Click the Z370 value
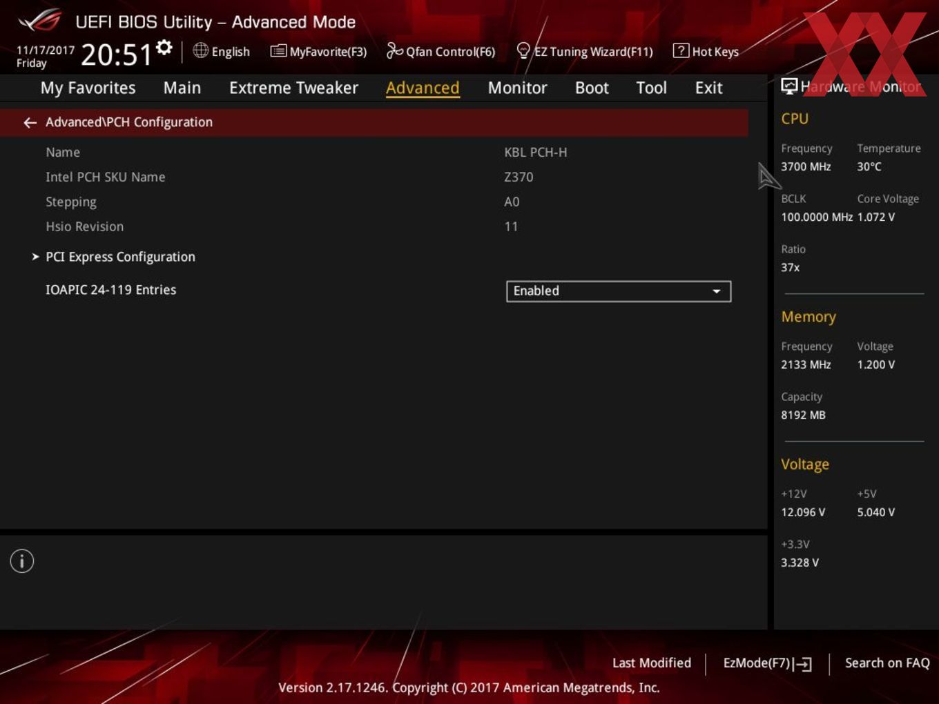This screenshot has width=939, height=704. 519,177
